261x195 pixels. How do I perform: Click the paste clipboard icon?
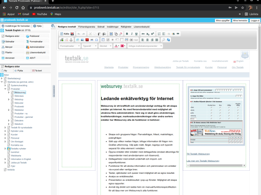[x=99, y=34]
